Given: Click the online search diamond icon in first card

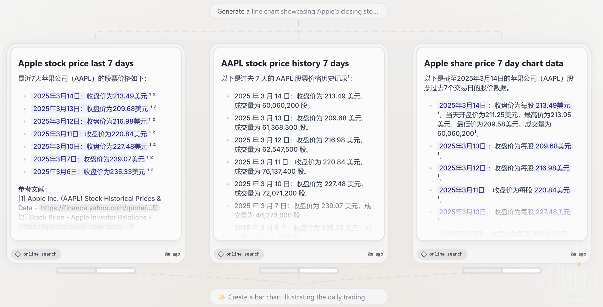Looking at the screenshot, I should pos(18,254).
